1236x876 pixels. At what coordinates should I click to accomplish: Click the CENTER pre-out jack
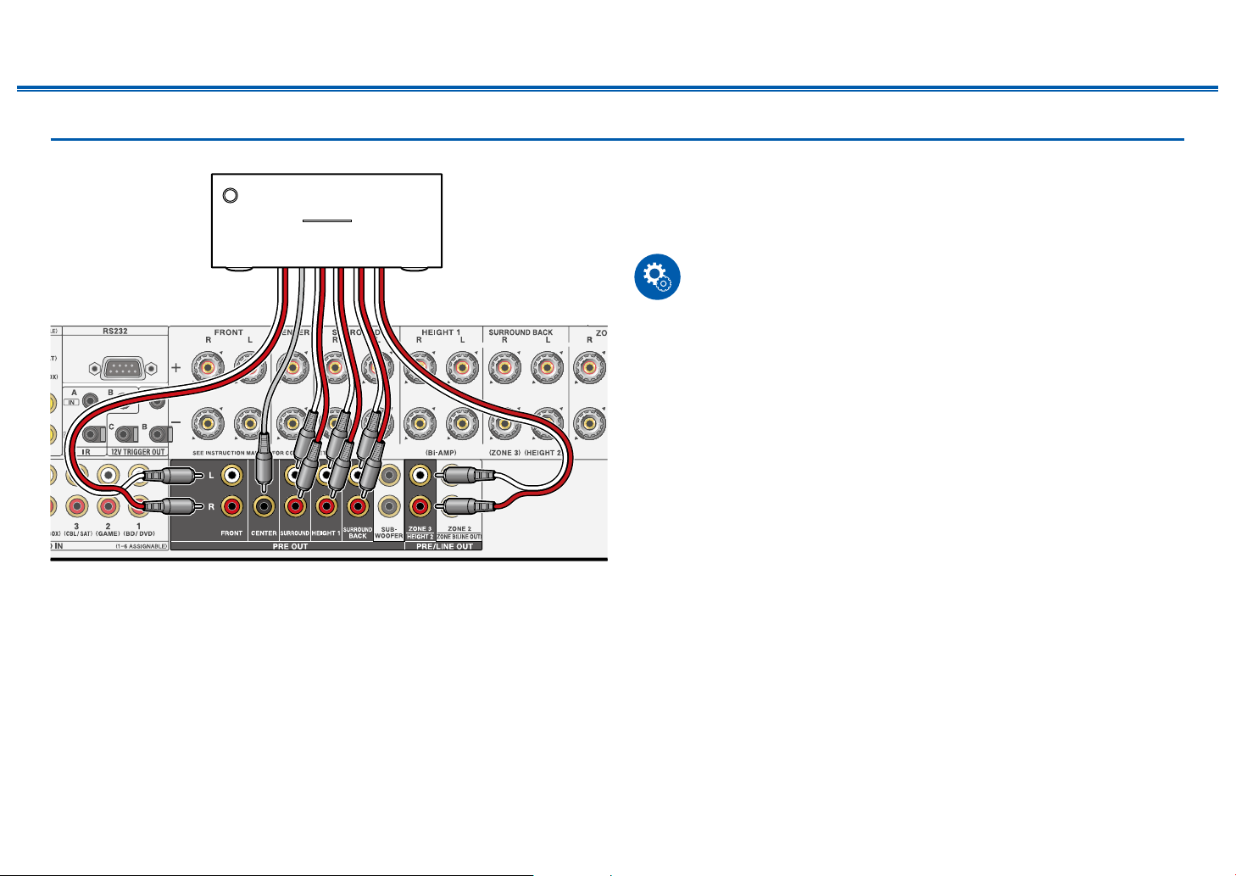click(x=264, y=507)
